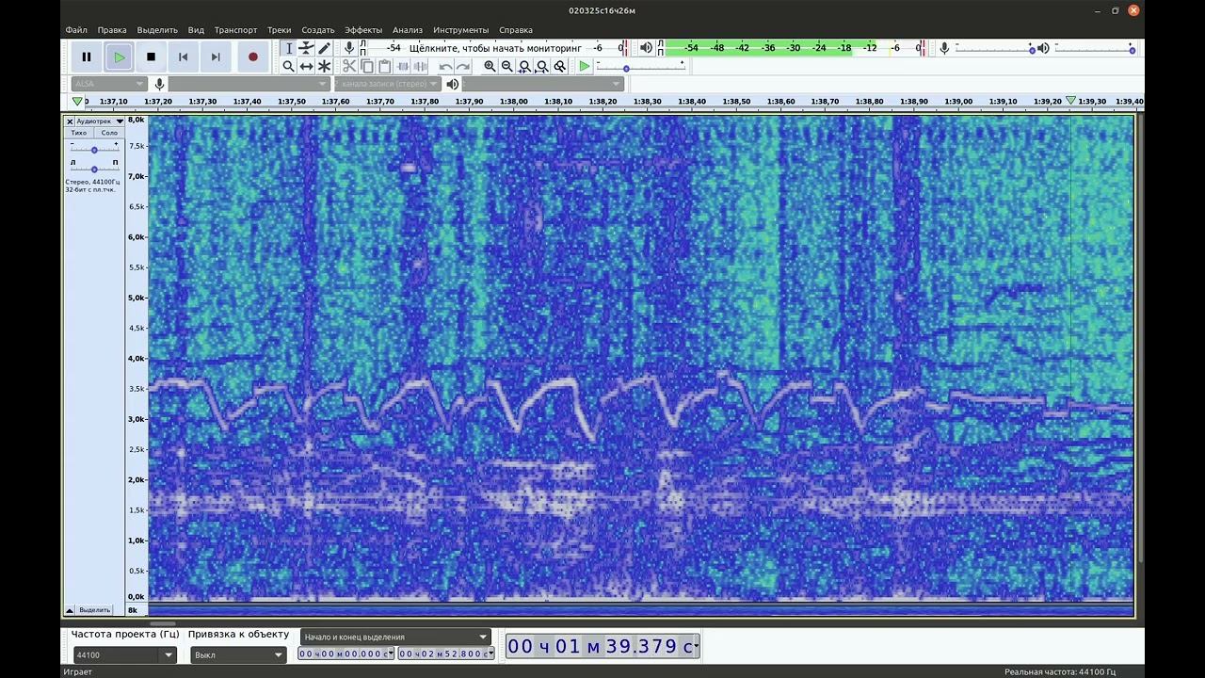Image resolution: width=1205 pixels, height=678 pixels.
Task: Open the recording device dropdown
Action: pos(249,84)
